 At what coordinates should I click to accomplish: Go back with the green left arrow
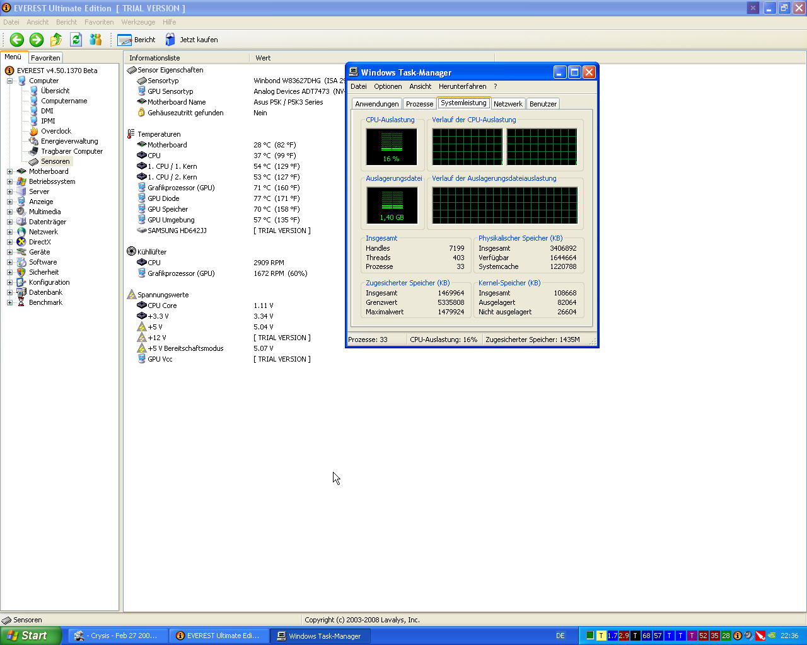pos(17,40)
